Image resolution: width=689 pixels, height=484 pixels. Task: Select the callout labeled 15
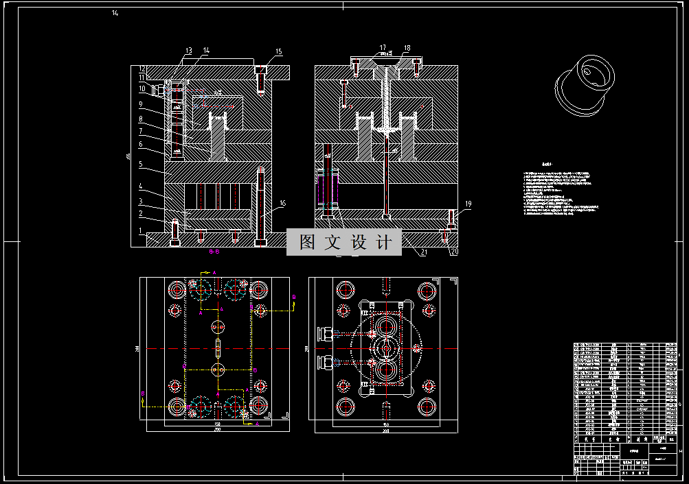point(279,51)
